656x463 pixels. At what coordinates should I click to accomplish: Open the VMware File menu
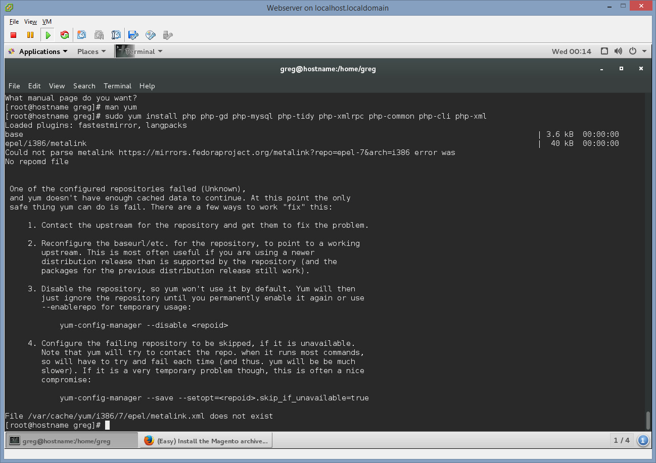point(14,22)
